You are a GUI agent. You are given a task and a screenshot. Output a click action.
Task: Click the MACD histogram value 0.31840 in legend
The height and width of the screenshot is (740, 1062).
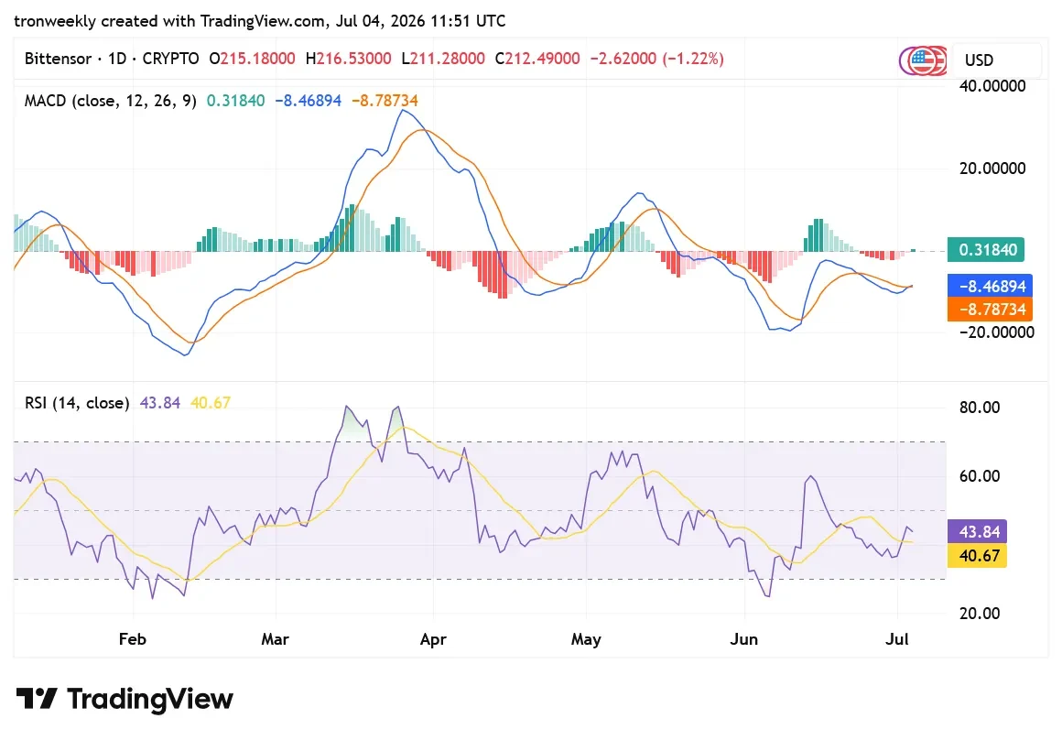point(235,101)
